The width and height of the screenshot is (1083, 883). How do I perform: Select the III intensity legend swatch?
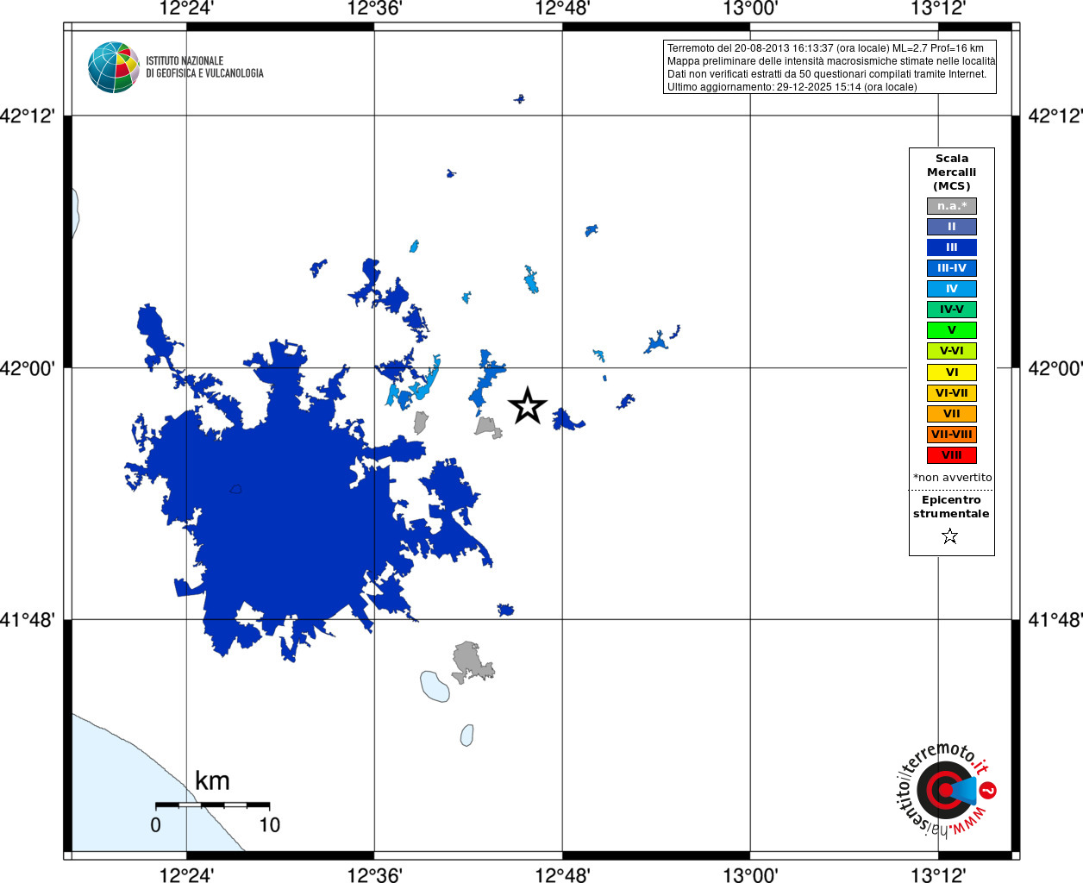tap(952, 247)
